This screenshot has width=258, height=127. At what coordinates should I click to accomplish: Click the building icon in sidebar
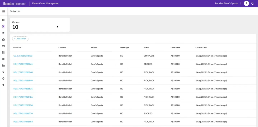pos(3,66)
